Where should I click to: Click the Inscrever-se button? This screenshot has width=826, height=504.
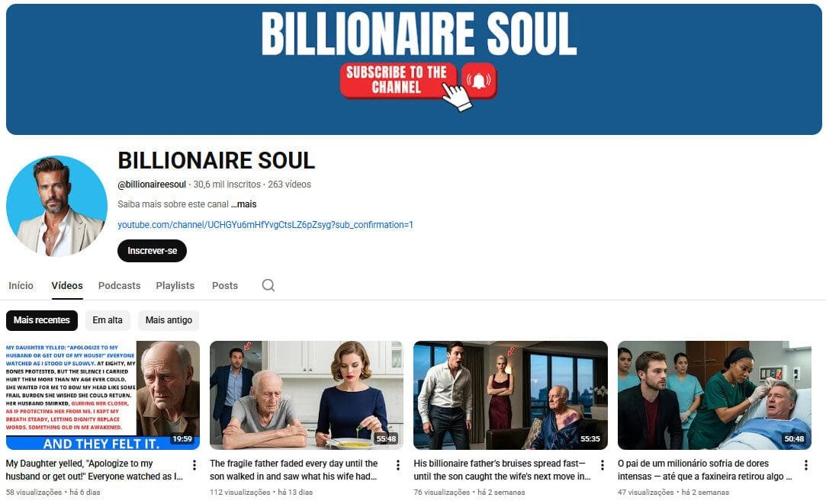click(151, 250)
